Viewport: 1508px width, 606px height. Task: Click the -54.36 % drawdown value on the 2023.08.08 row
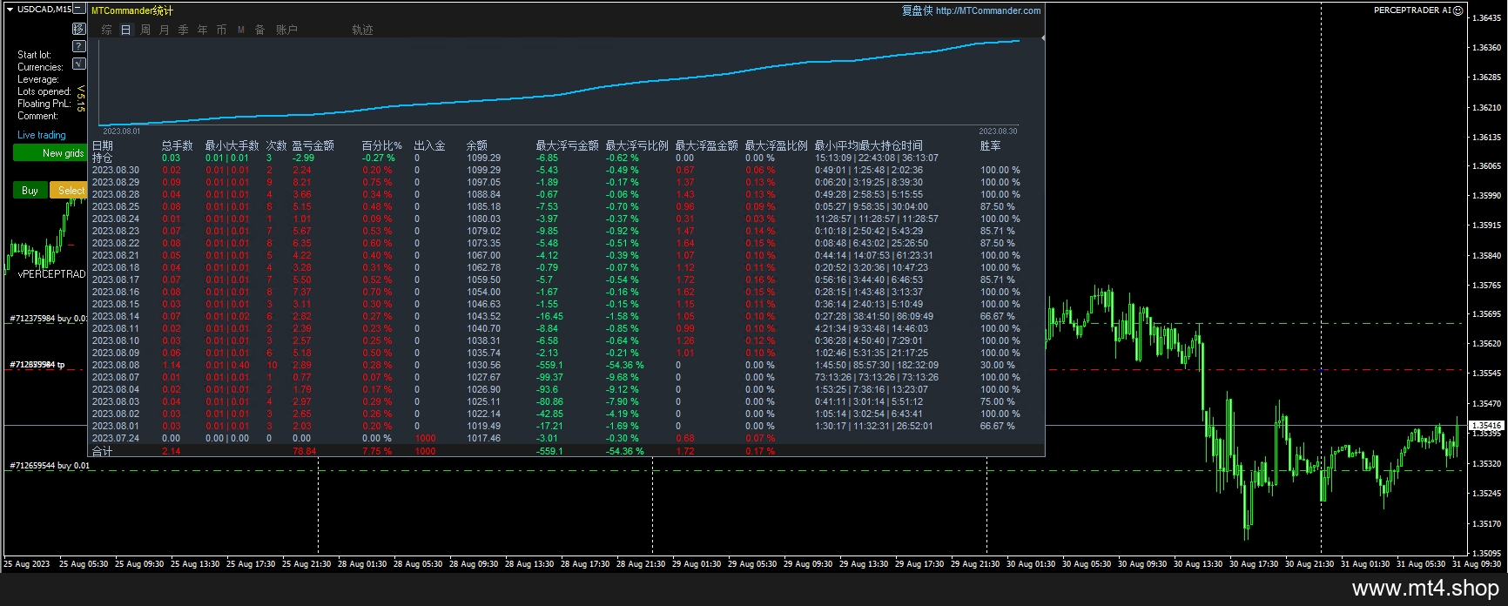click(x=625, y=365)
